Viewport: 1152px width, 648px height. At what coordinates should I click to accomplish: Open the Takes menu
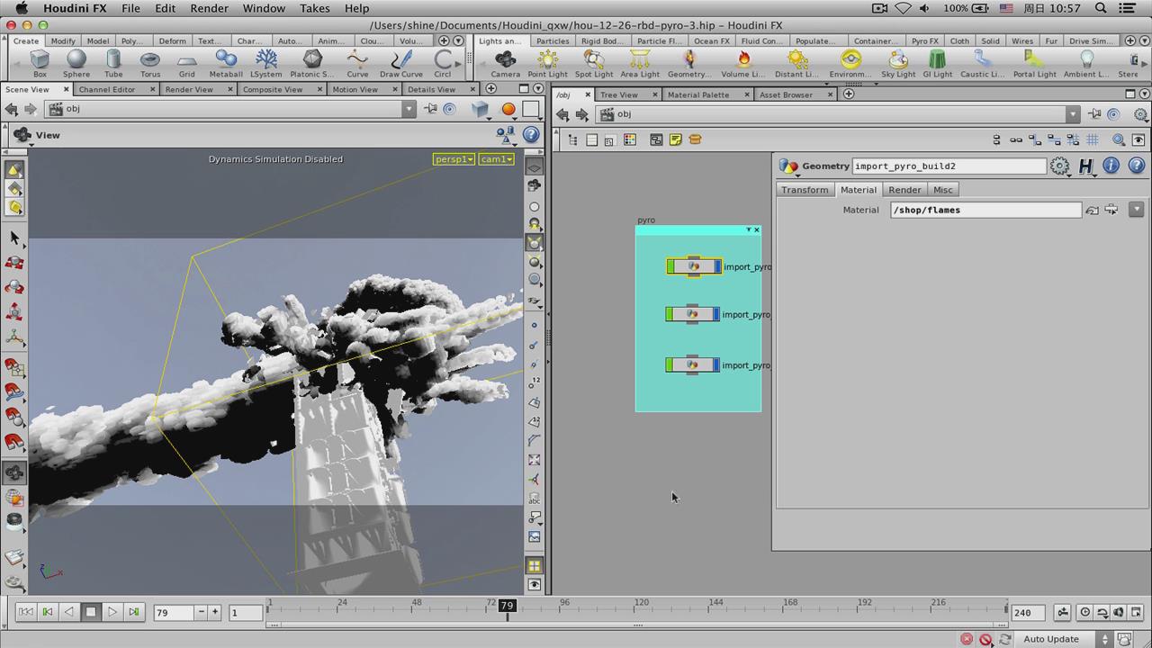click(314, 8)
